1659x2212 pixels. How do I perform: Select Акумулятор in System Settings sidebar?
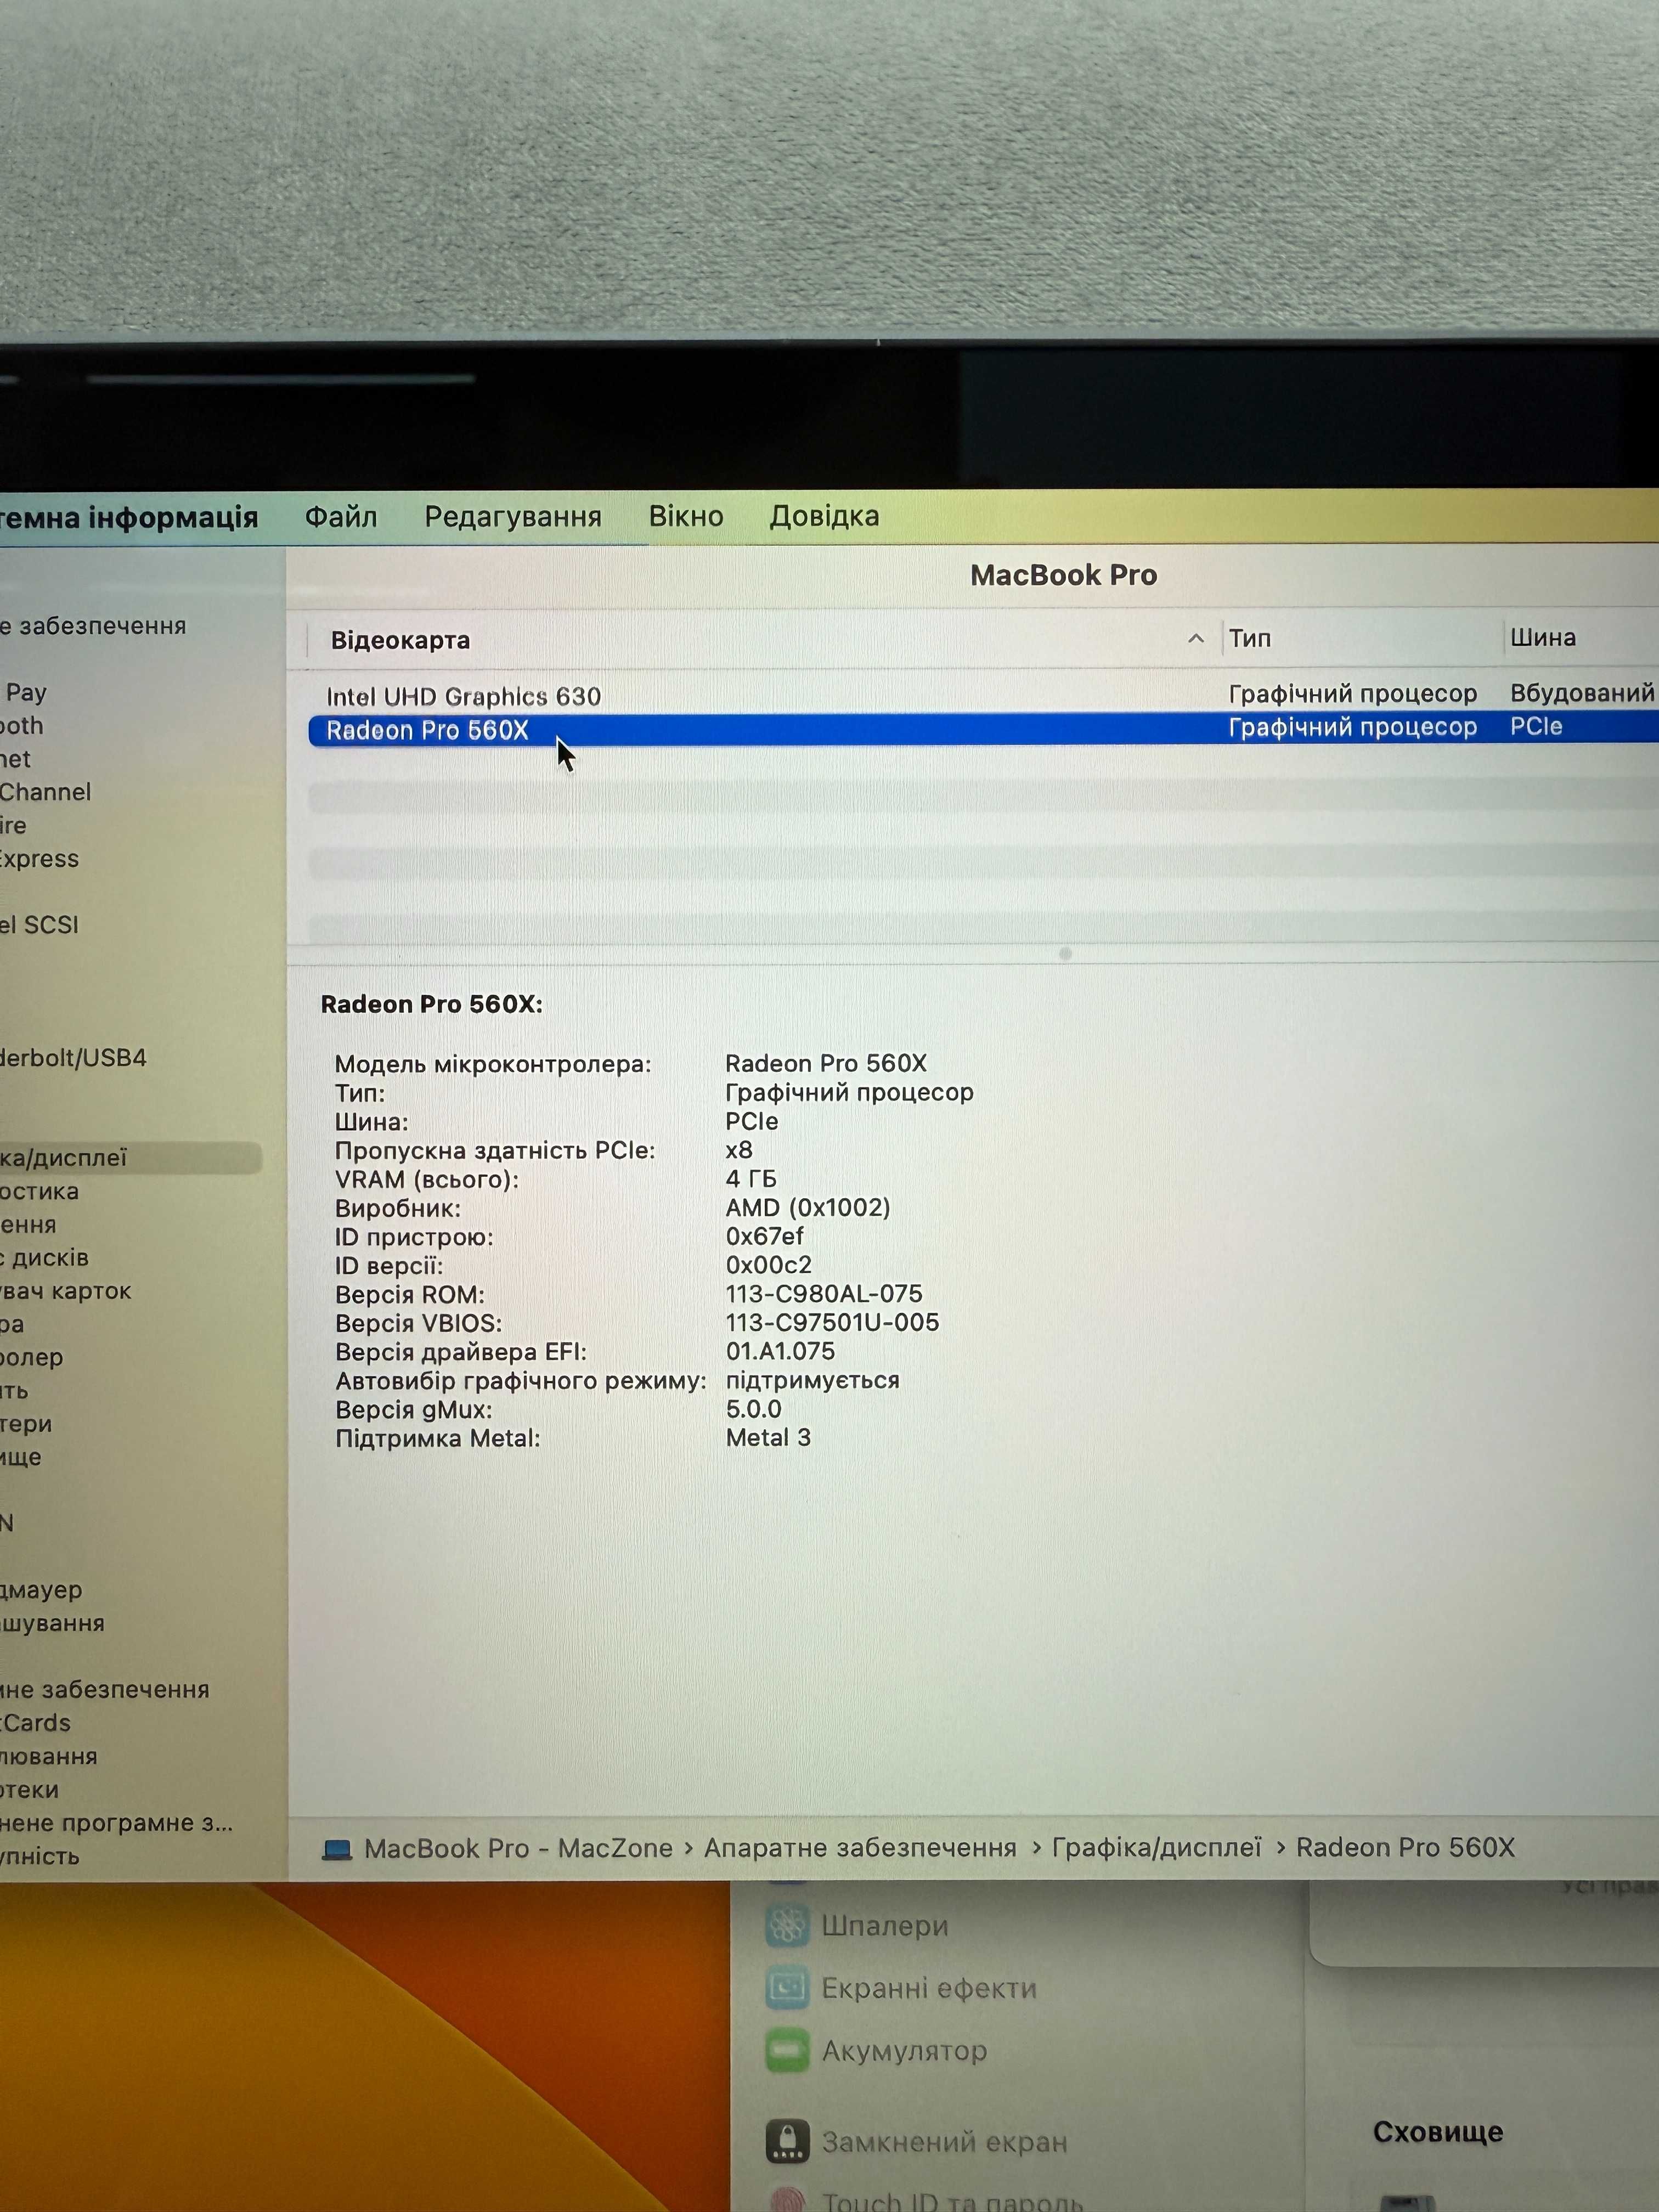point(904,2051)
